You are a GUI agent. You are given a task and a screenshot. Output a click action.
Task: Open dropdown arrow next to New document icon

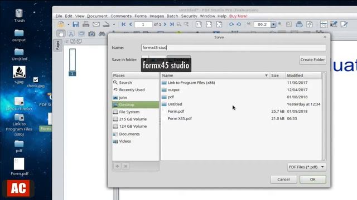coord(68,24)
